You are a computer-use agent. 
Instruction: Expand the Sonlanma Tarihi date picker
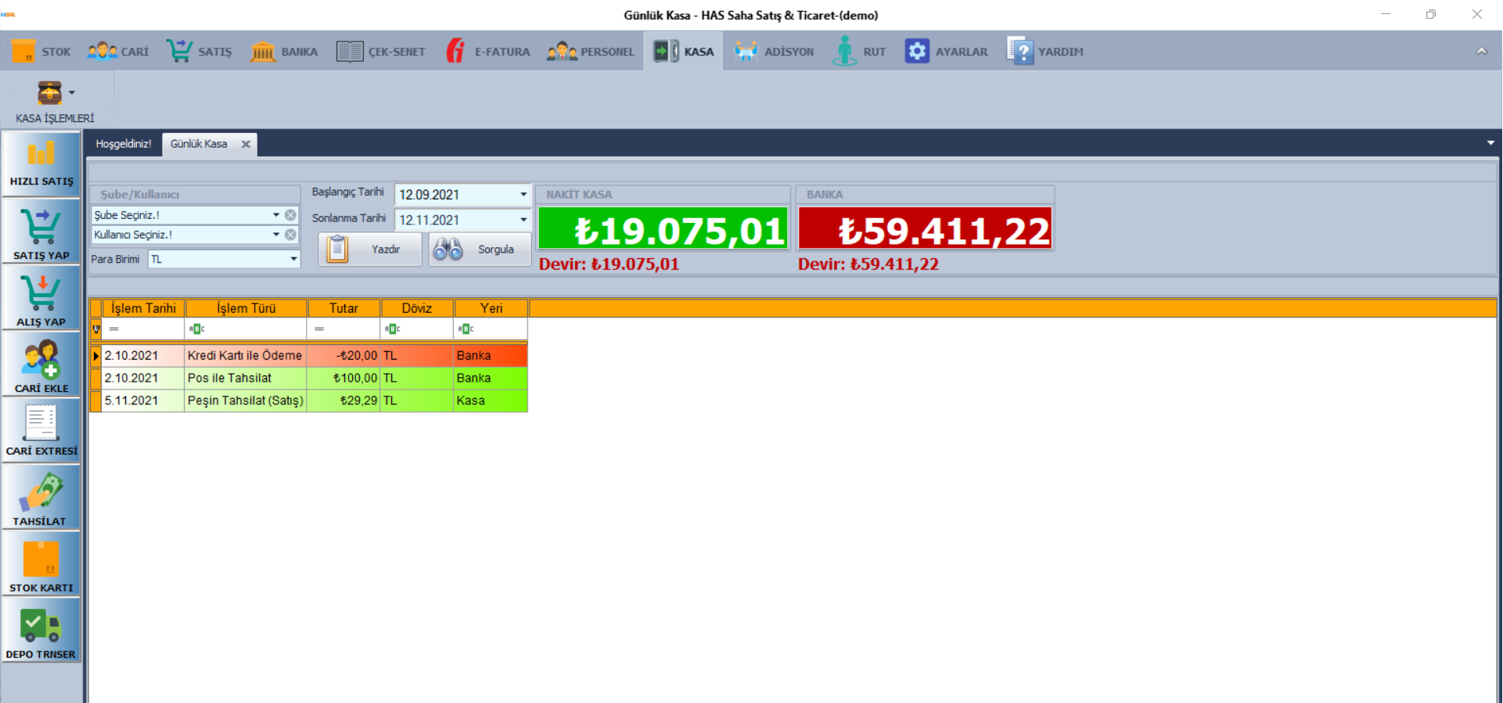point(523,221)
